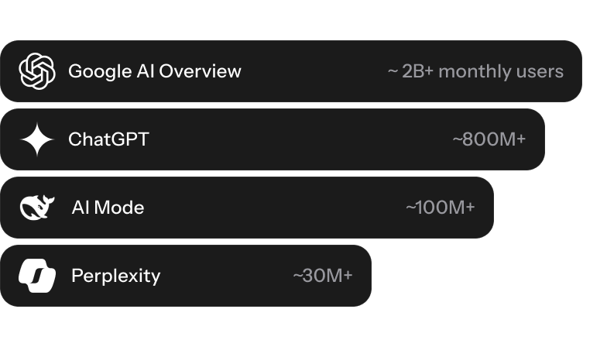Click the four-point sparkle icon beside ChatGPT

coord(36,139)
